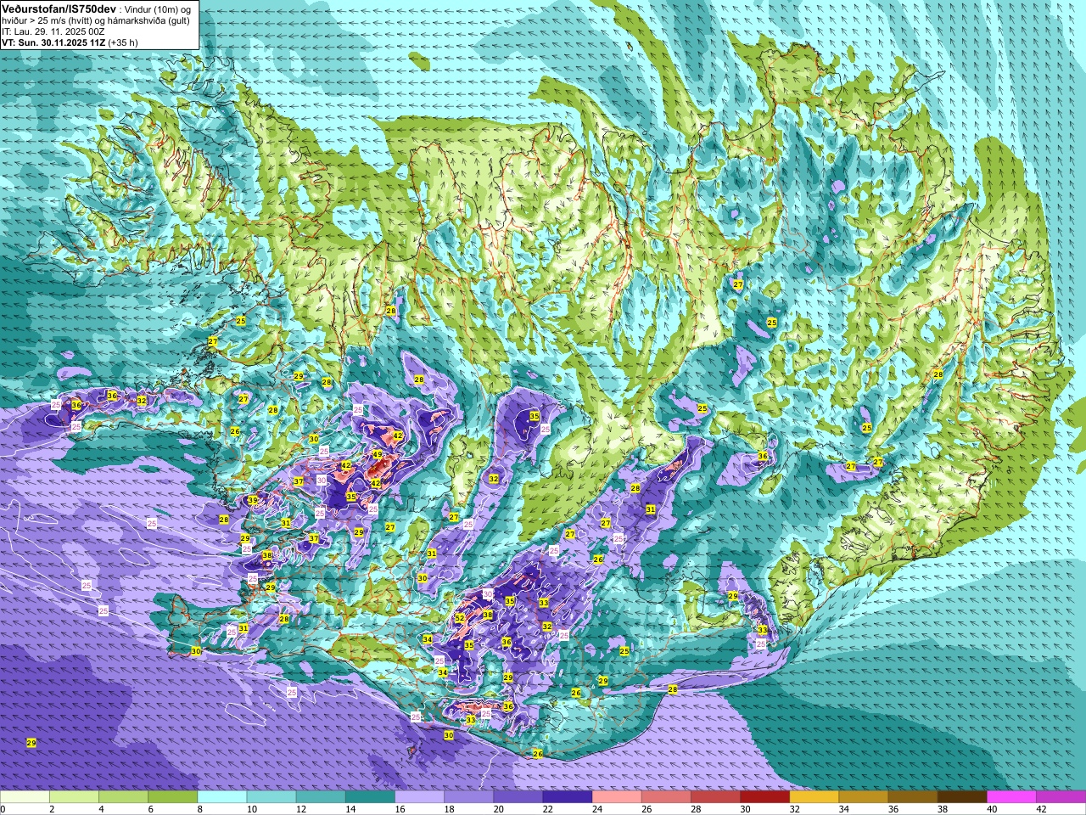
Task: Click the legend scale tick label 34
Action: click(844, 809)
